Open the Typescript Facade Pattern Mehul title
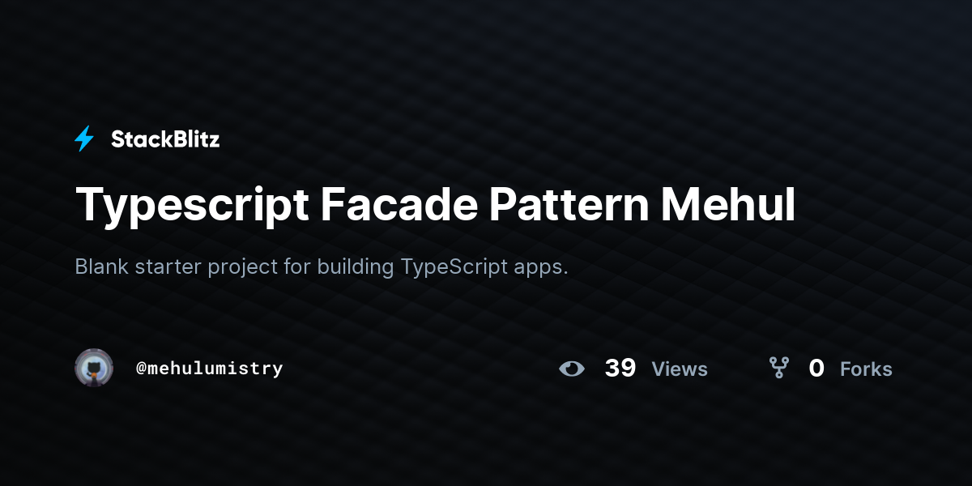This screenshot has width=972, height=486. coord(435,206)
